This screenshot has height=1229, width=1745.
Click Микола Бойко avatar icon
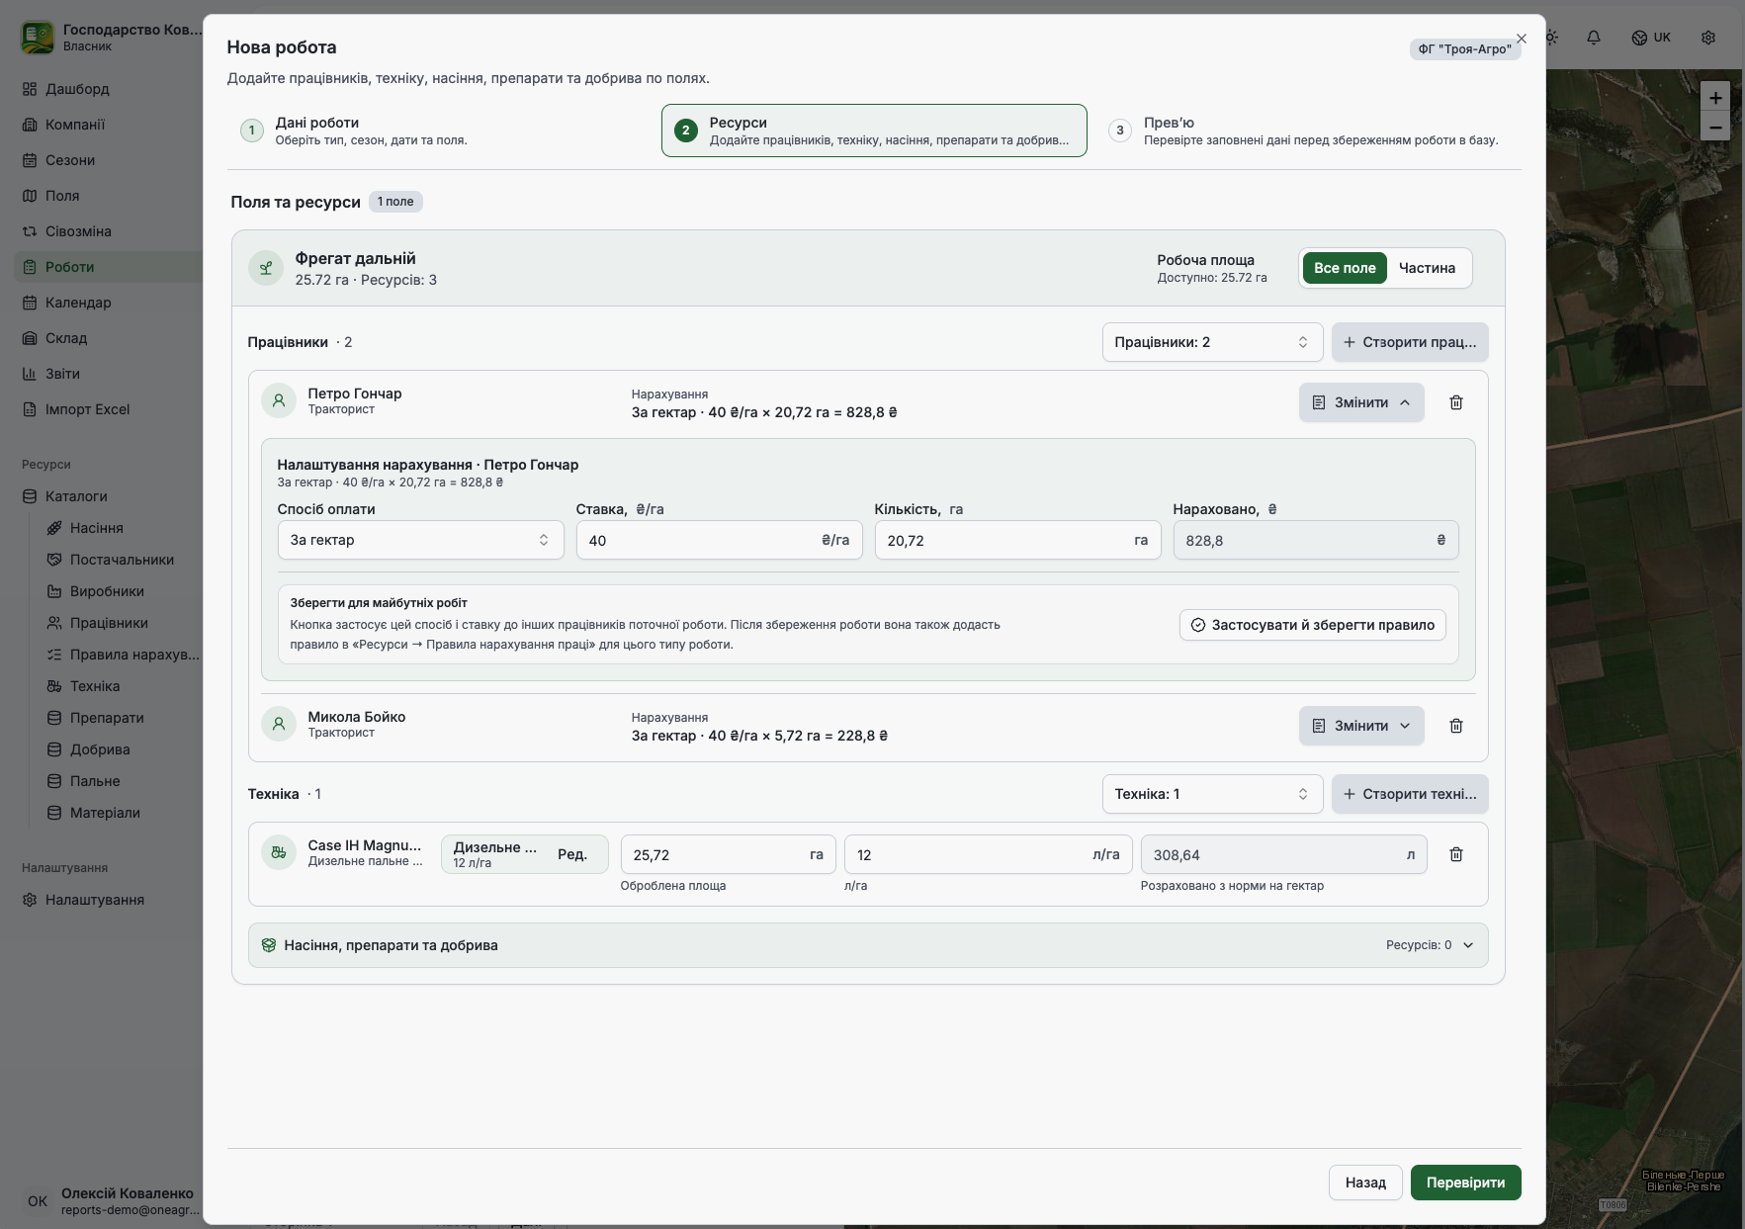[x=279, y=724]
